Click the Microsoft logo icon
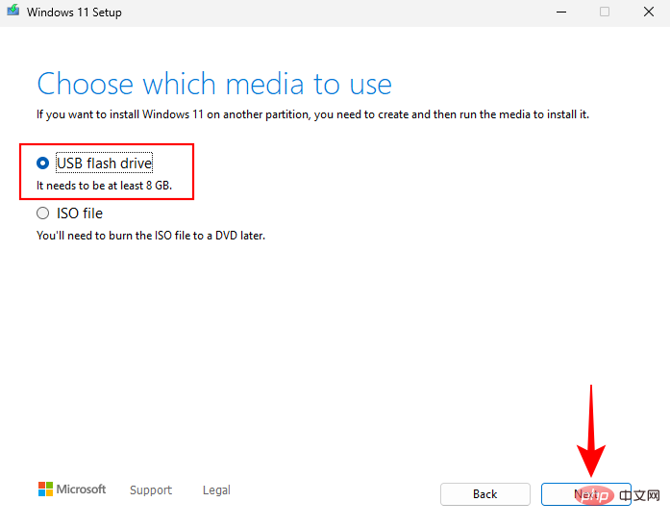 click(x=45, y=489)
